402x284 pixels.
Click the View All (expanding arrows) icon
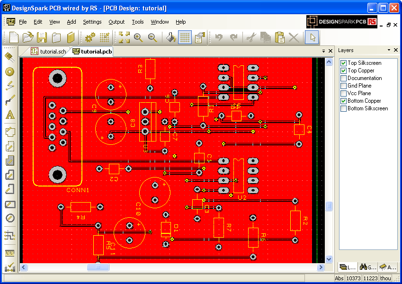125,37
